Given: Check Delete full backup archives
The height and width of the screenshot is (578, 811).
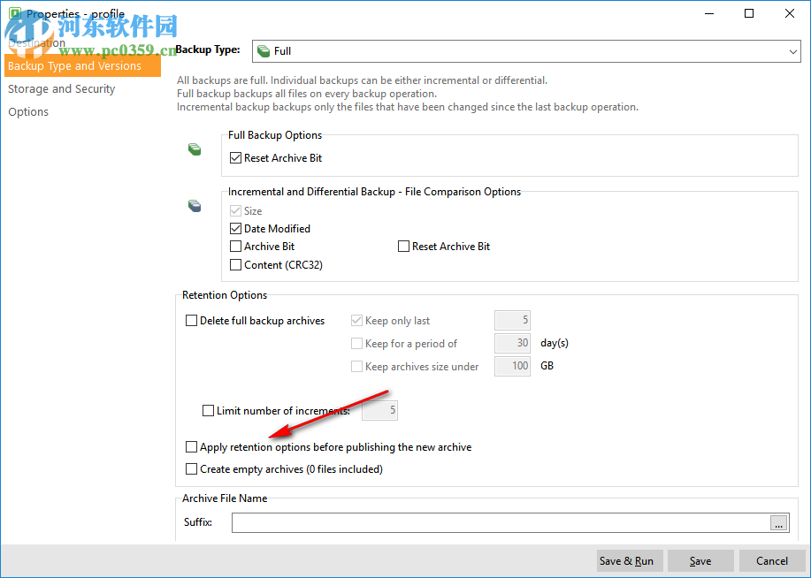Looking at the screenshot, I should [x=191, y=321].
